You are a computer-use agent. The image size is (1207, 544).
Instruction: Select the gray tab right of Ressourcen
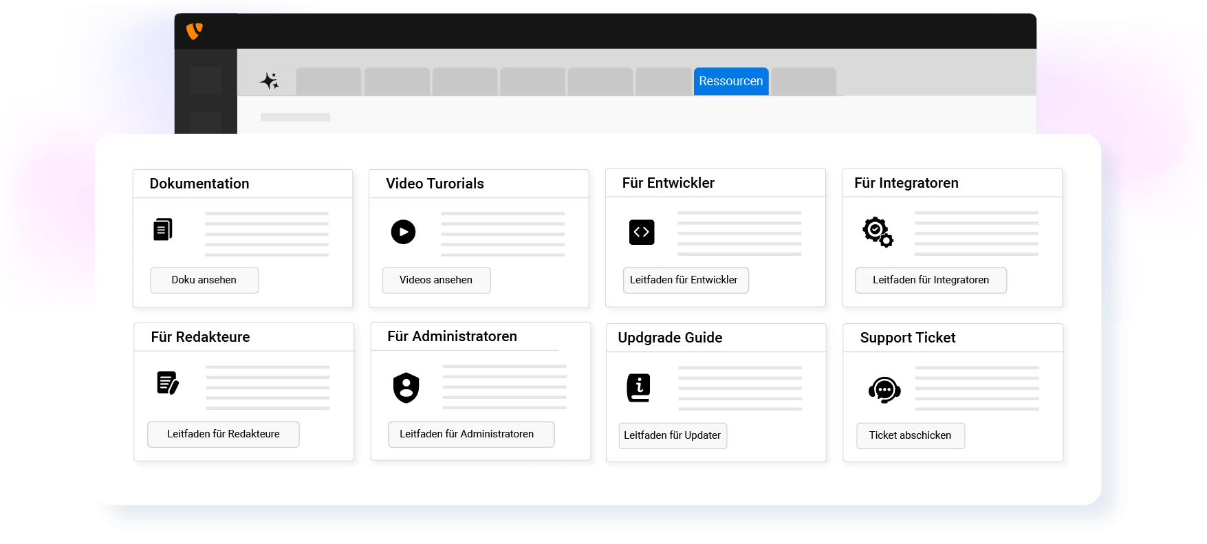click(804, 81)
